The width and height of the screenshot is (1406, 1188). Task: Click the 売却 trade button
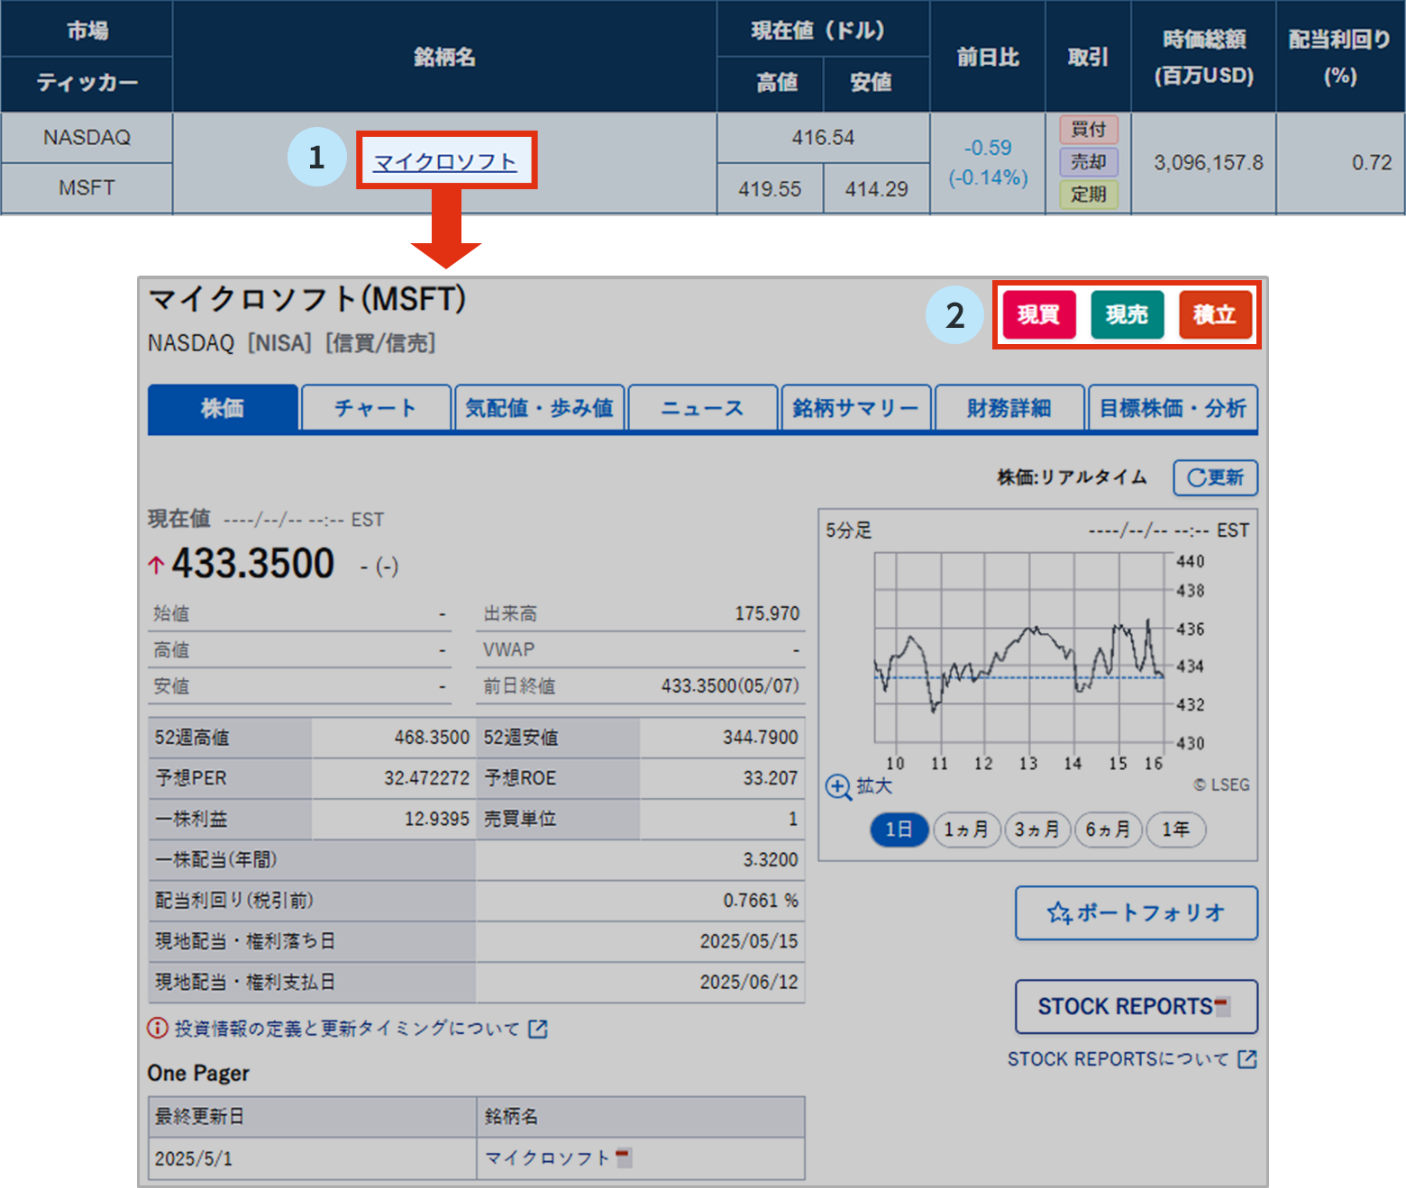[x=1089, y=162]
